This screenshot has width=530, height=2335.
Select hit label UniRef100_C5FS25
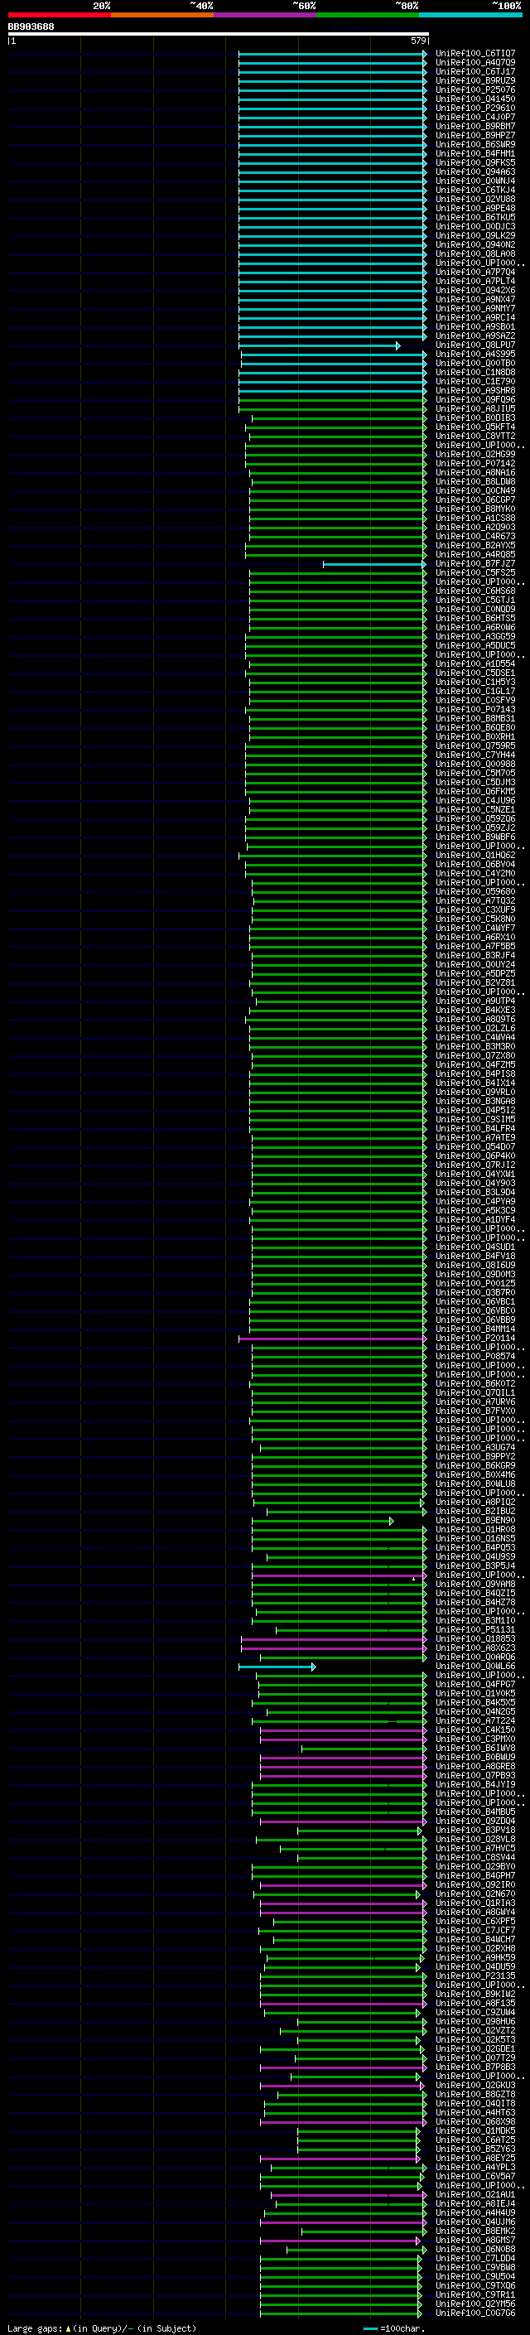point(475,573)
